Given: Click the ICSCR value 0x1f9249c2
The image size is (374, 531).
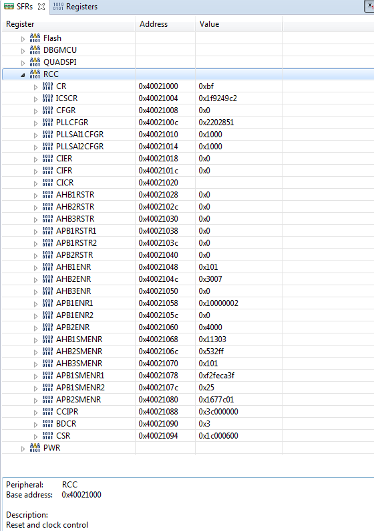Looking at the screenshot, I should (218, 98).
